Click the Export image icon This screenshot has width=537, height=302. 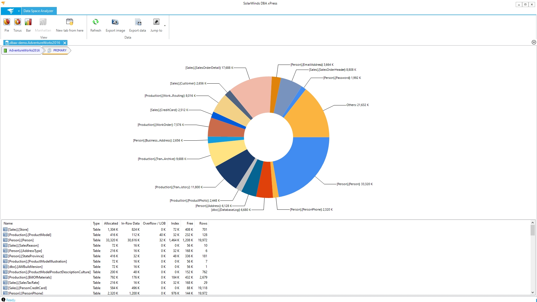[115, 22]
